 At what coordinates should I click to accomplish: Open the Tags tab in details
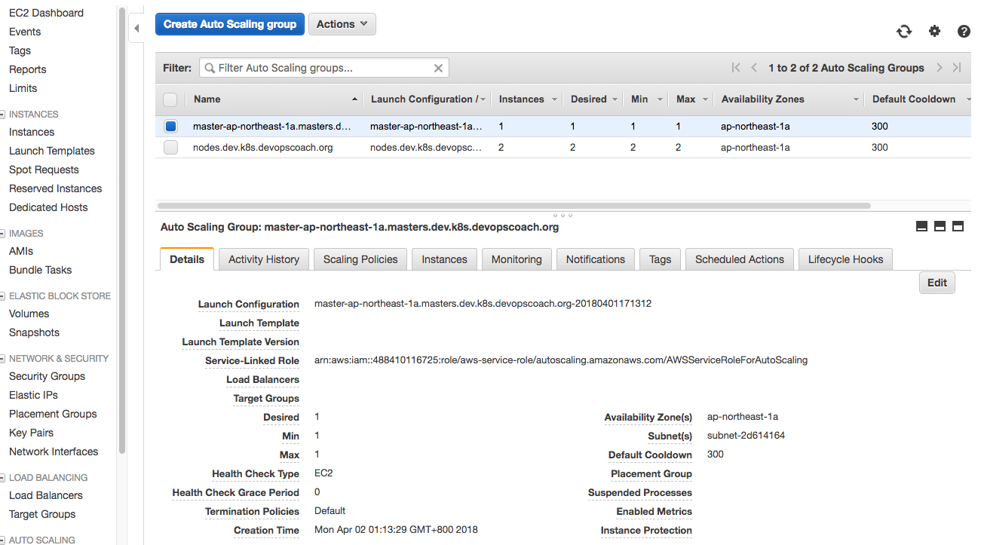pos(660,259)
